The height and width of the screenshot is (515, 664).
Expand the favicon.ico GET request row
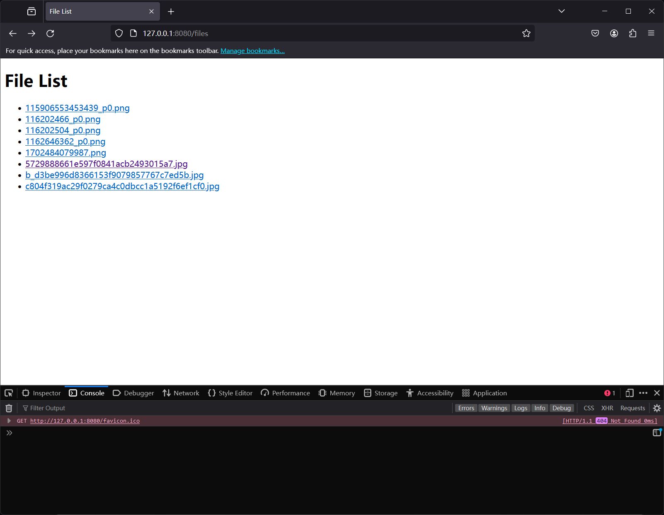pyautogui.click(x=9, y=421)
